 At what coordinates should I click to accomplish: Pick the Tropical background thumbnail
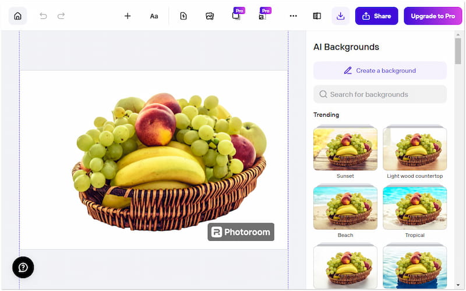pos(415,208)
